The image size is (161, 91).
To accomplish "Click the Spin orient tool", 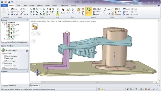I will click(x=23, y=9).
